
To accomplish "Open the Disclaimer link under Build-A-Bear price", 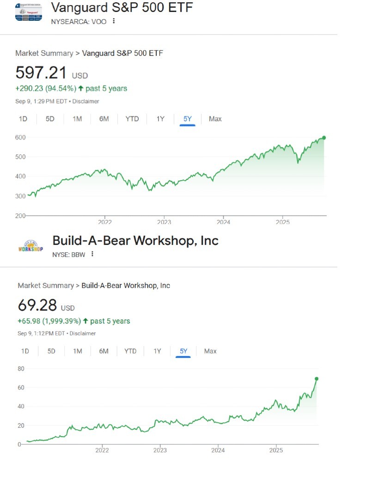I will click(x=83, y=333).
